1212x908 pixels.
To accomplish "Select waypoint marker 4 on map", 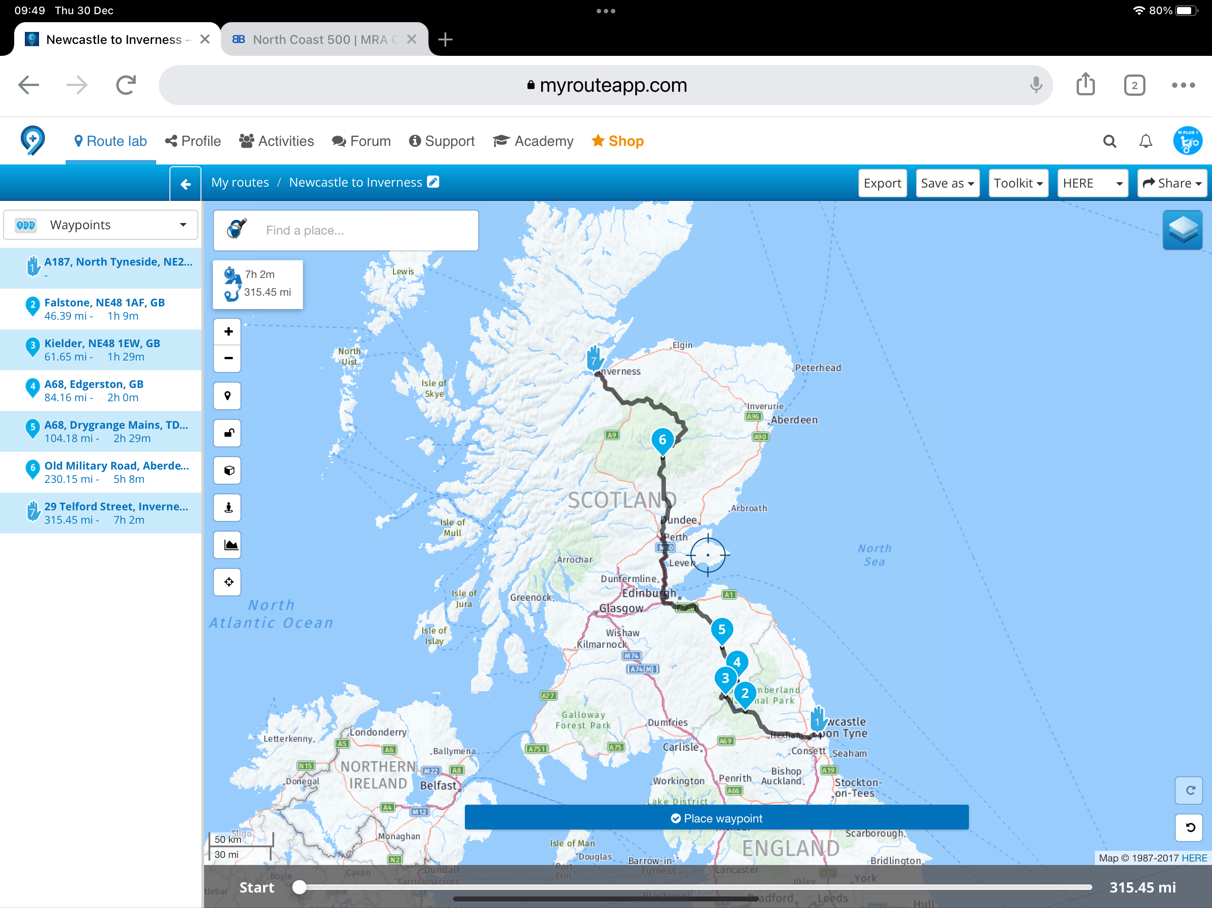I will pyautogui.click(x=736, y=663).
